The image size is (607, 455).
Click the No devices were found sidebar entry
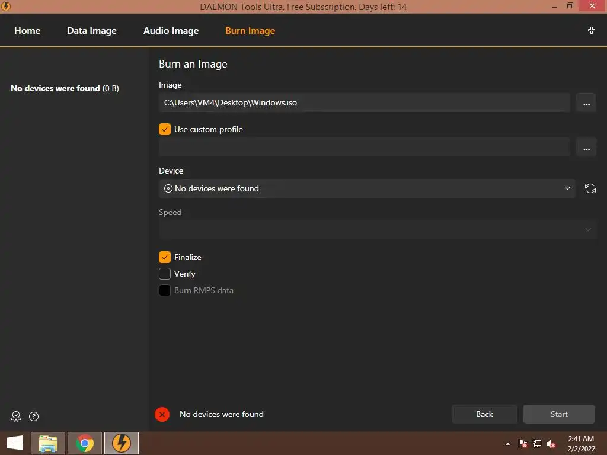pyautogui.click(x=65, y=89)
